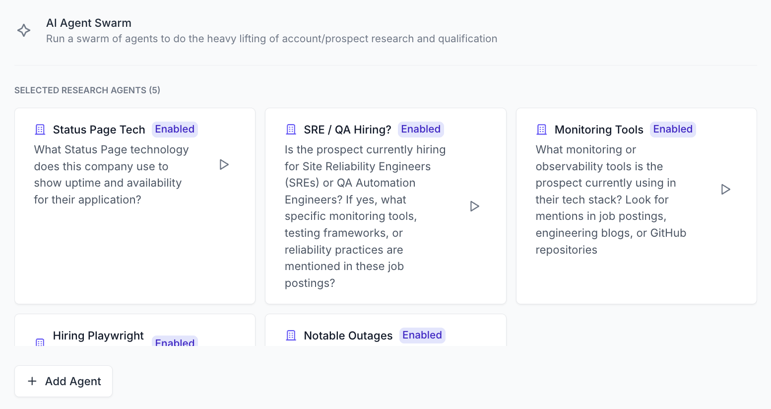Toggle Enabled badge on SRE / QA Hiring

pyautogui.click(x=421, y=129)
